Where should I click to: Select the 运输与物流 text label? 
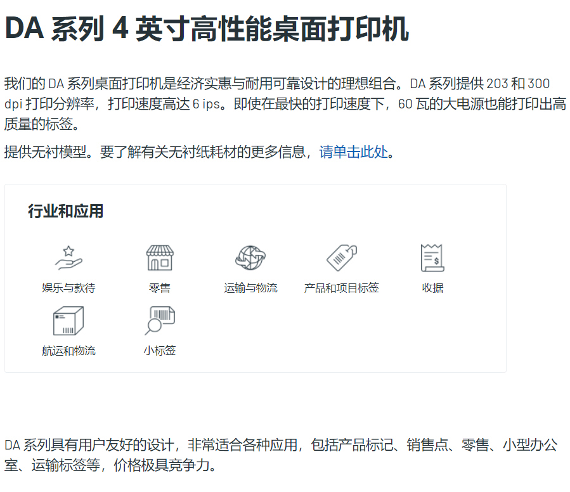(x=250, y=288)
